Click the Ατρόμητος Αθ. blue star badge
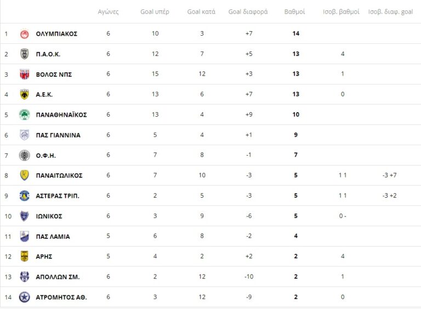The image size is (421, 309). (24, 297)
